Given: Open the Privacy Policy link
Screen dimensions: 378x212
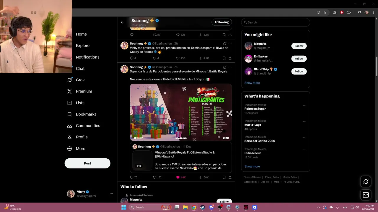Looking at the screenshot, I should pyautogui.click(x=272, y=177).
